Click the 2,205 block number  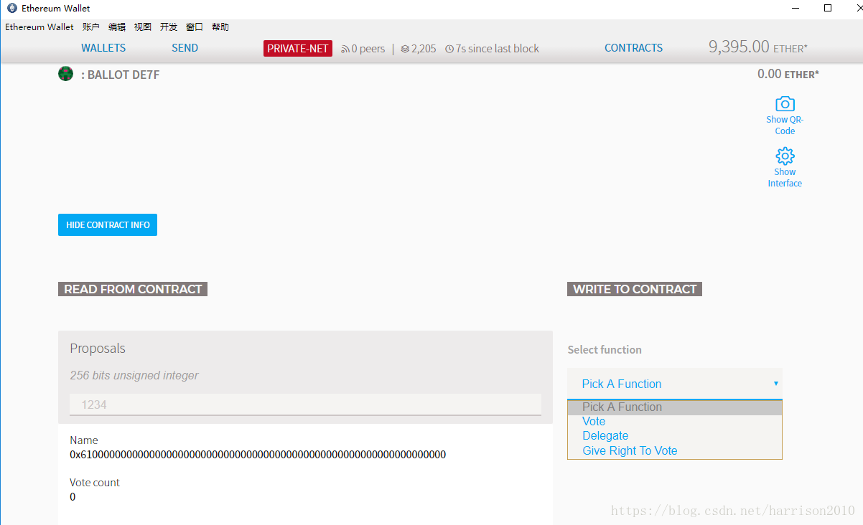tap(424, 49)
